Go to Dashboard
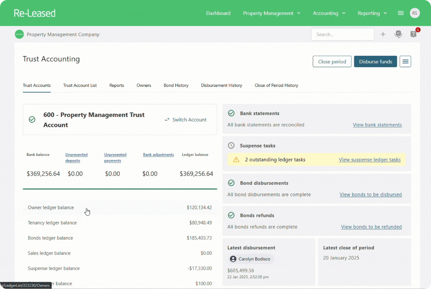The width and height of the screenshot is (431, 289). tap(218, 13)
